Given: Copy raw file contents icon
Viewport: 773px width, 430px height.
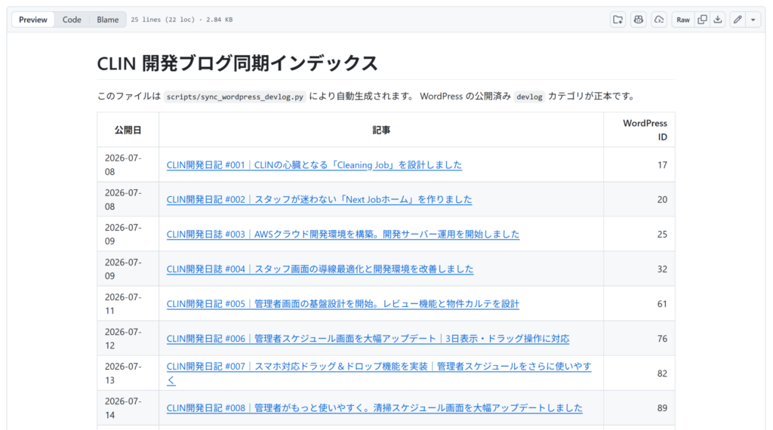Looking at the screenshot, I should point(702,20).
